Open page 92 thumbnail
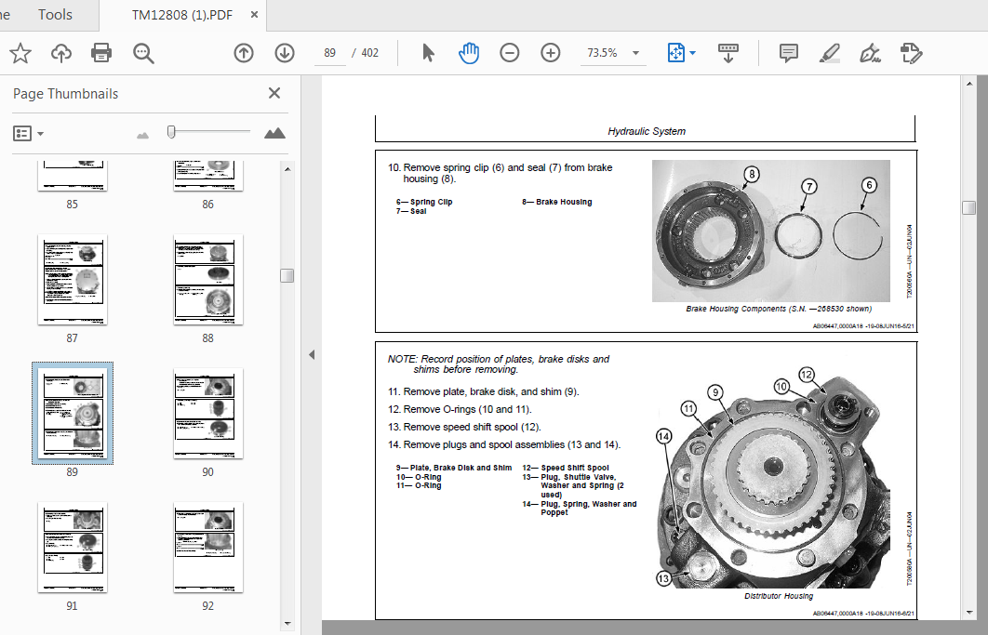 (208, 548)
